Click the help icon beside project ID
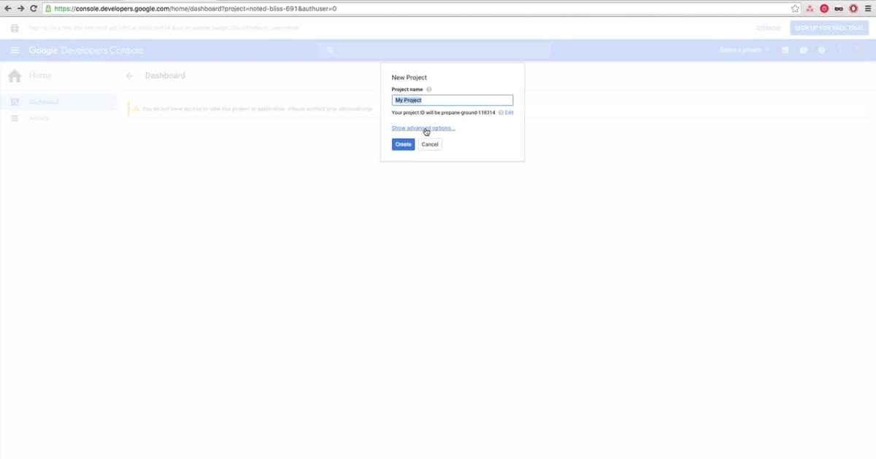 [x=501, y=113]
